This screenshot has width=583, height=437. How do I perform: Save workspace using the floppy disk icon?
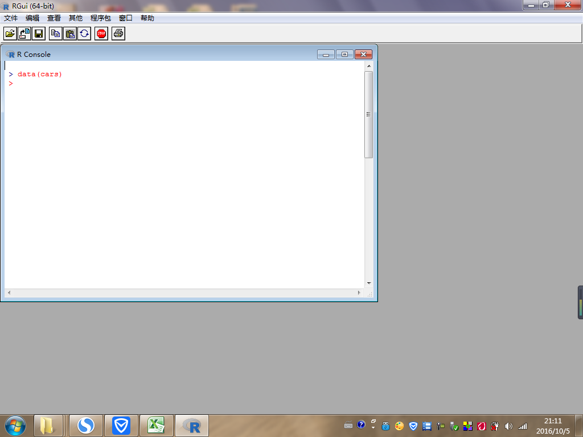tap(39, 34)
